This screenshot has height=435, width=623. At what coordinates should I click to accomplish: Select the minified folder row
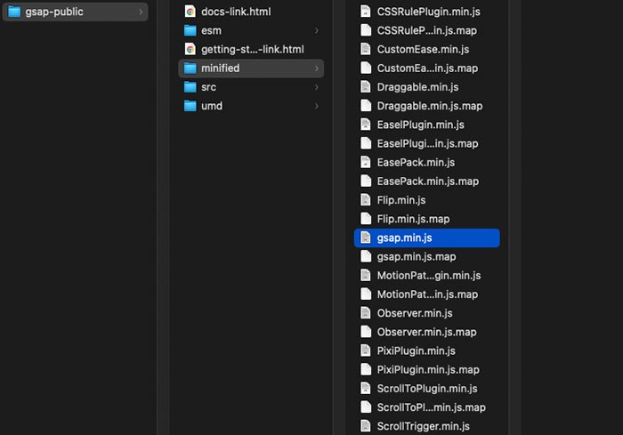pos(249,68)
